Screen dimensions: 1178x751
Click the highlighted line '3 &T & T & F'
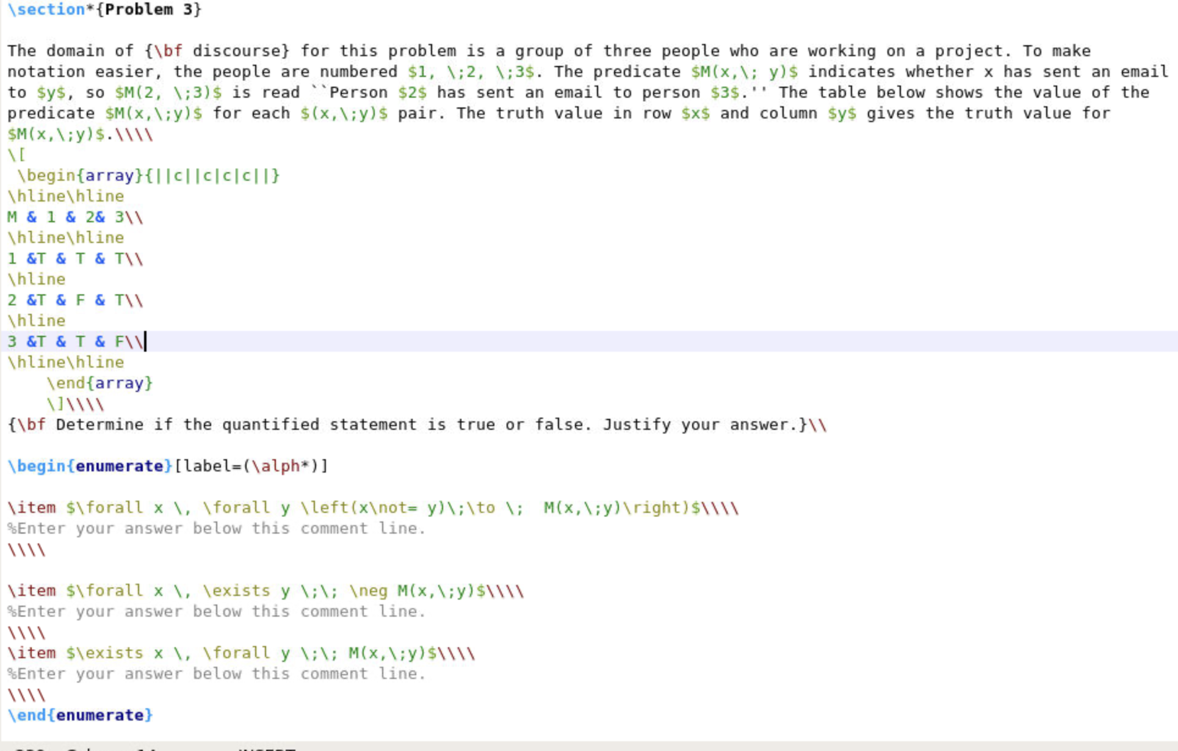tap(74, 342)
